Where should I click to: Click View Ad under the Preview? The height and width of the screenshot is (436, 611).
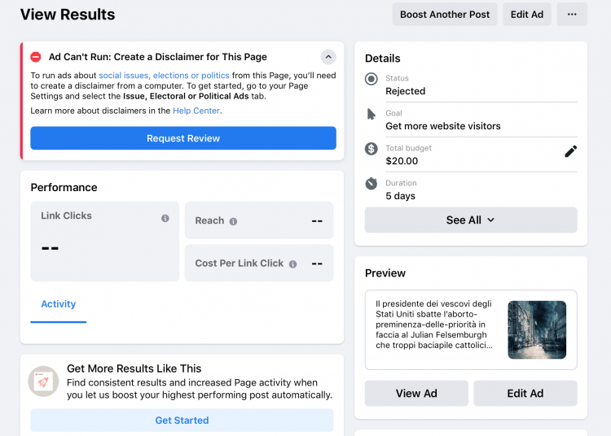[416, 393]
